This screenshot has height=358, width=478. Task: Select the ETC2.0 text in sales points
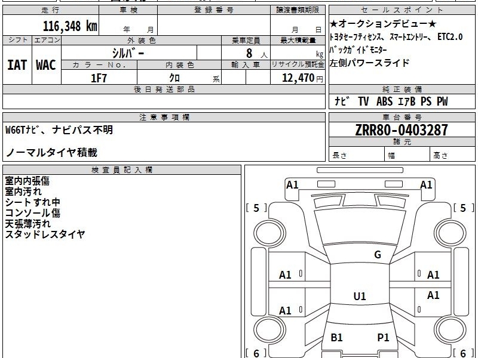(x=450, y=37)
